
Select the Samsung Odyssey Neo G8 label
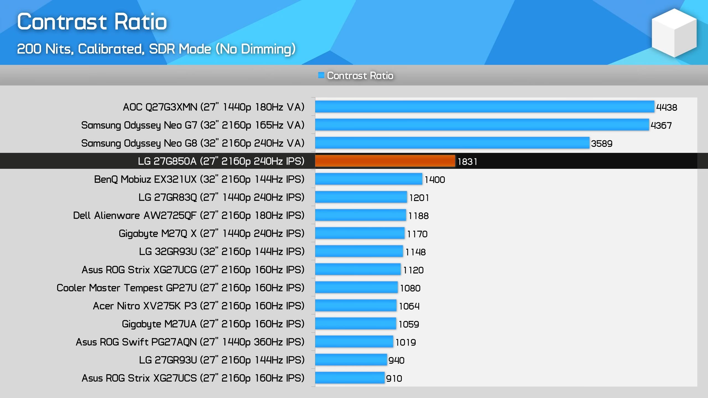[193, 143]
